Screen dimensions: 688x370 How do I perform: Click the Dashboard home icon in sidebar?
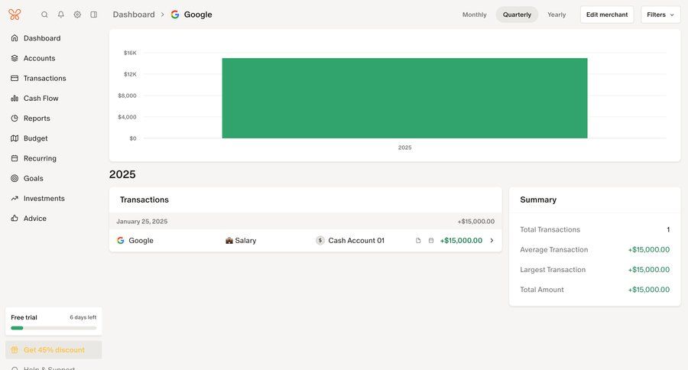pyautogui.click(x=15, y=38)
